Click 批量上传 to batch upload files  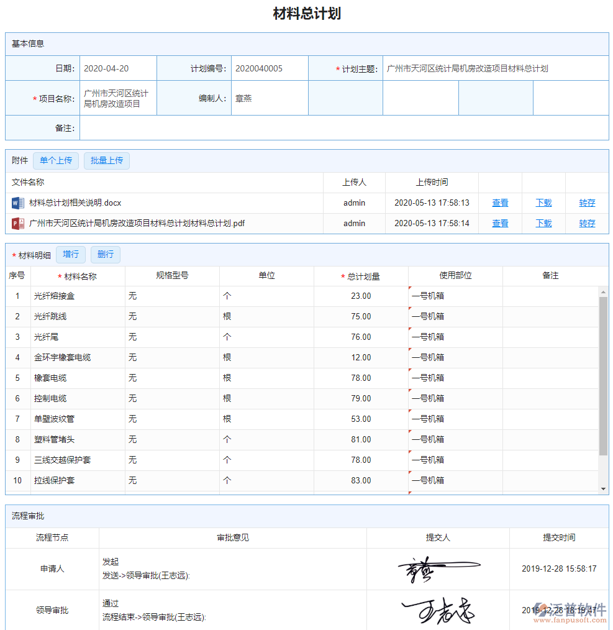106,160
